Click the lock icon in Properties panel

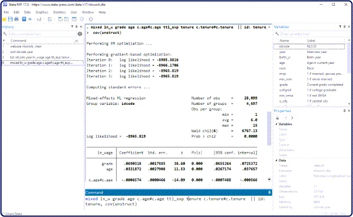pos(278,118)
